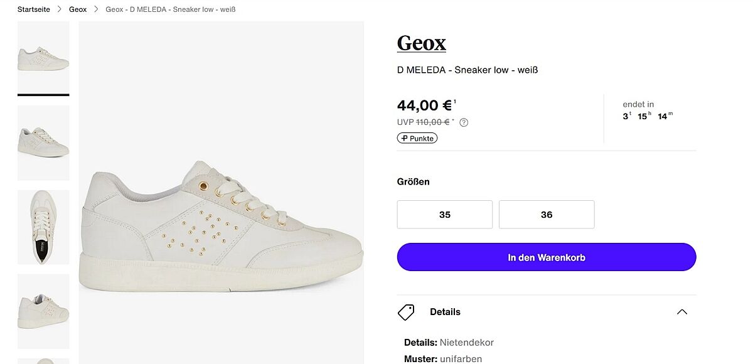Go to Startseite in the breadcrumb
This screenshot has width=753, height=364.
pos(34,9)
